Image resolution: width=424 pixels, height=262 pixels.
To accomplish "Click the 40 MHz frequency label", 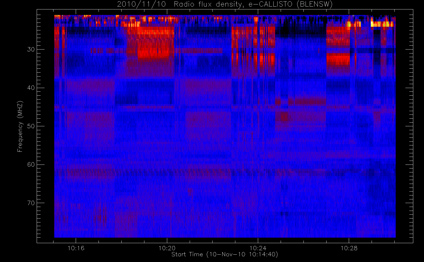I will coord(31,88).
